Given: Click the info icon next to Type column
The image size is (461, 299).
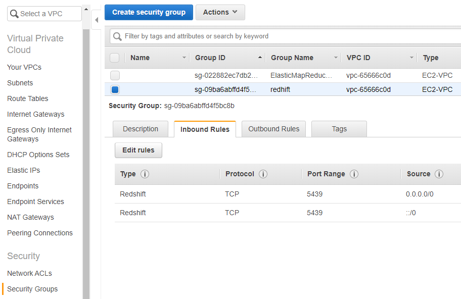Looking at the screenshot, I should click(x=146, y=174).
